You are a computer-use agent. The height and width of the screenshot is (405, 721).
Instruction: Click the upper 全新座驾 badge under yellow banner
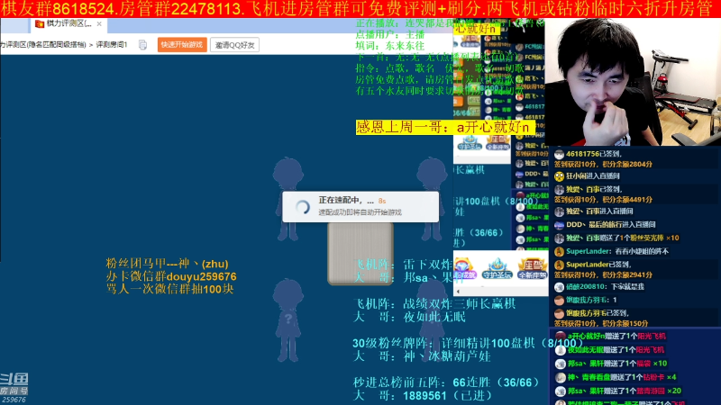click(497, 143)
